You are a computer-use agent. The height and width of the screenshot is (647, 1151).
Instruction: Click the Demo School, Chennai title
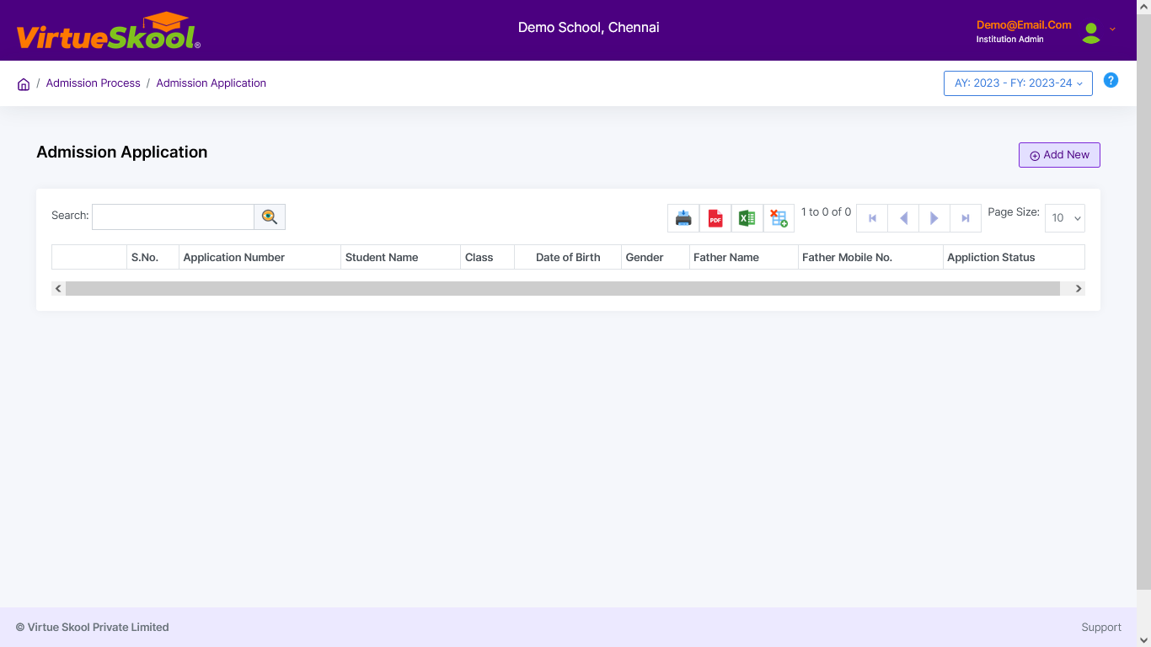pyautogui.click(x=589, y=28)
